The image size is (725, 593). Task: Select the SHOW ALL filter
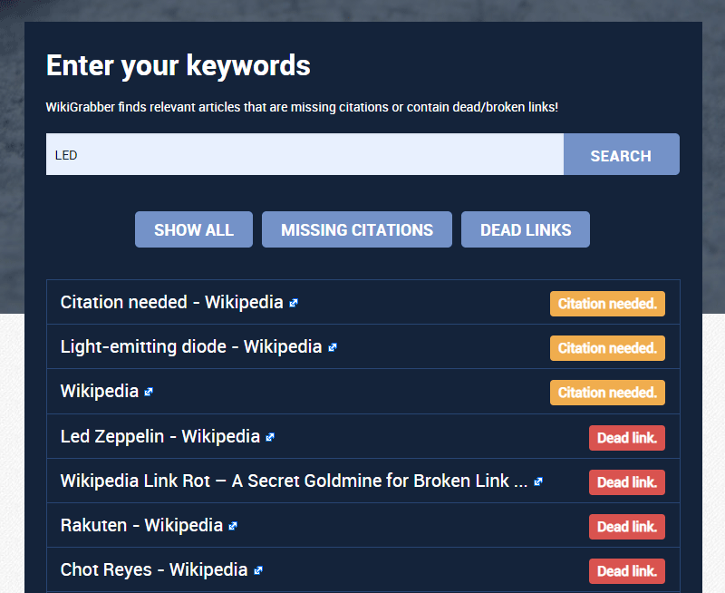194,229
